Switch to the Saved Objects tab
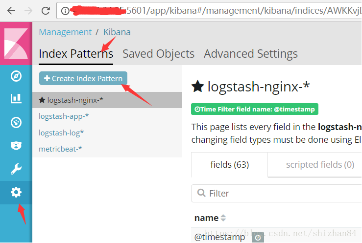This screenshot has width=362, height=243. 158,54
